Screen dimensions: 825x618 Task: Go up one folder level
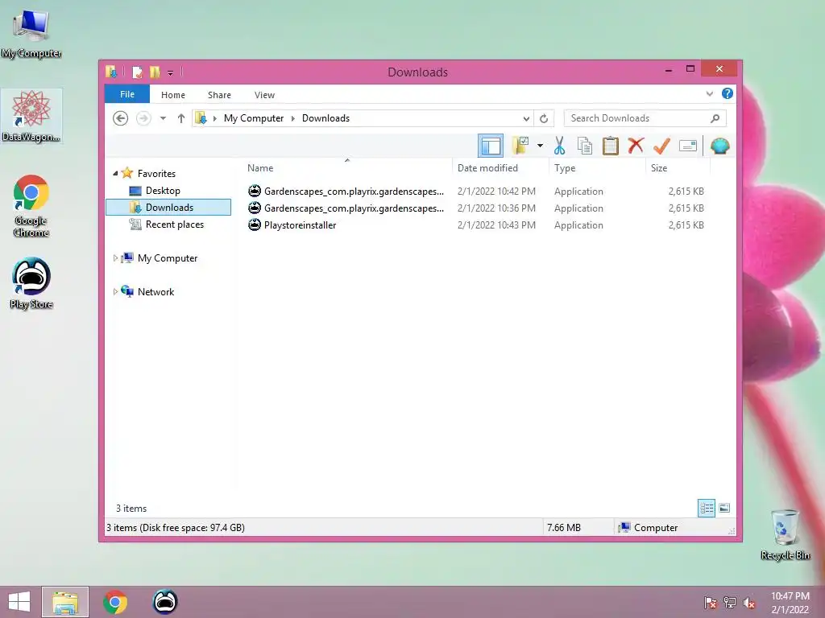[181, 118]
